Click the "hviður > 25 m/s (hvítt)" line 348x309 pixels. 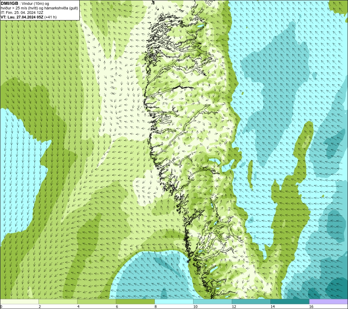click(x=19, y=8)
